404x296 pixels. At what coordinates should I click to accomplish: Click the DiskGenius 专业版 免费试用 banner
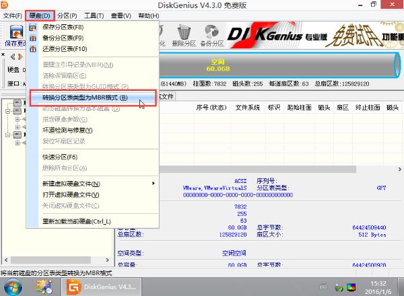(x=315, y=35)
